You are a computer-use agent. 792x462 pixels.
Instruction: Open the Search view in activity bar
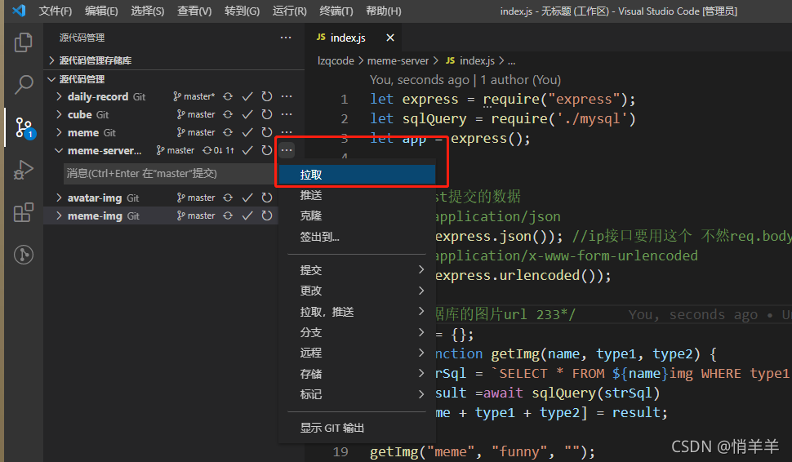23,84
